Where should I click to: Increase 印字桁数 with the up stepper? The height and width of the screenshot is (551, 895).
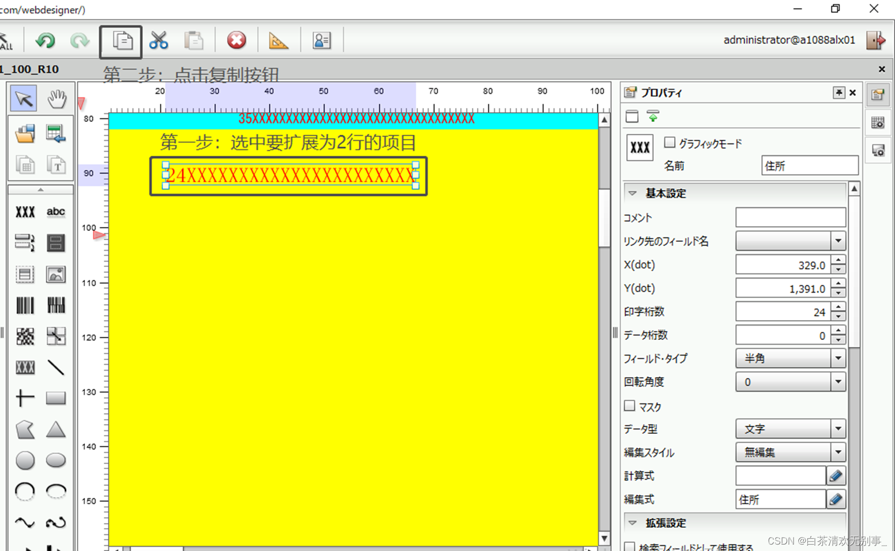point(838,307)
